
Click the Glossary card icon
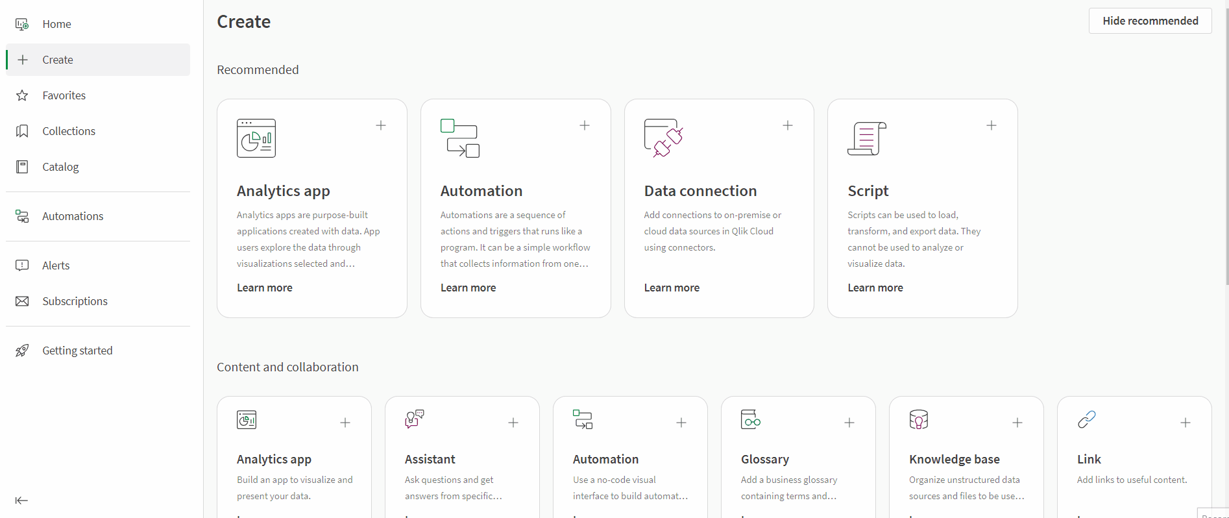(751, 419)
